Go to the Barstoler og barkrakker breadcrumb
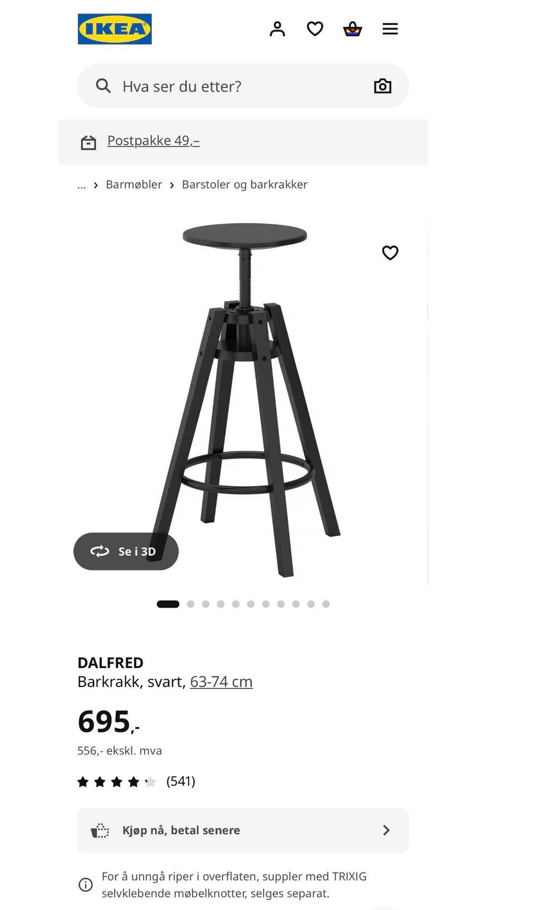Image resolution: width=534 pixels, height=910 pixels. [x=245, y=185]
